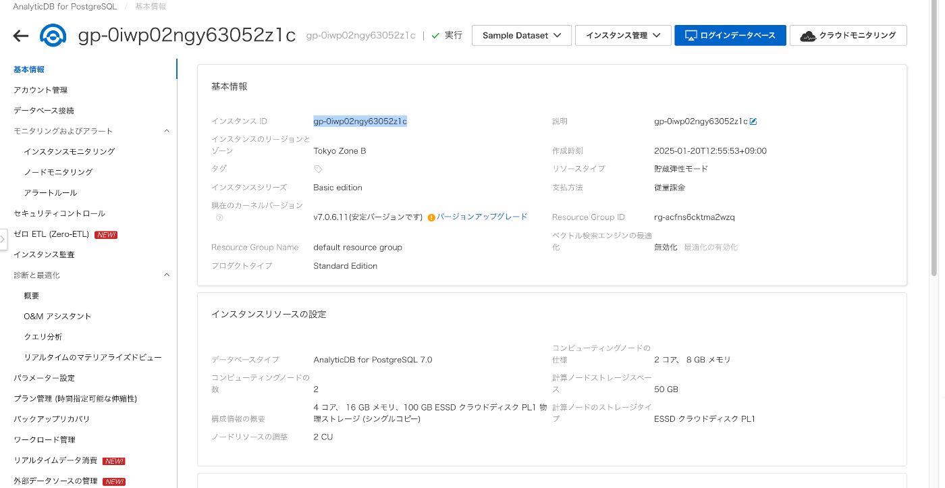Screen dimensions: 945x488
Task: Open リアルタイムのマテリアライズドビュー page
Action: tap(92, 358)
